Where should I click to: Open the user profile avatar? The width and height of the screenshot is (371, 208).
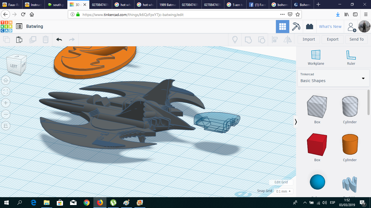[364, 27]
